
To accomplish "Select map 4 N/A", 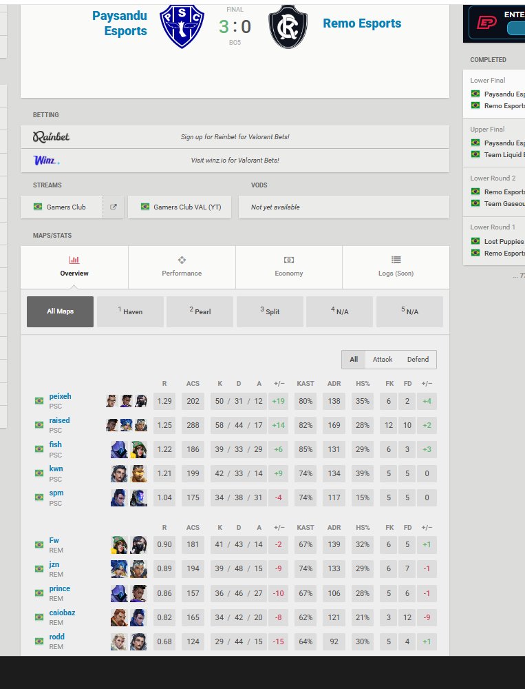I will pyautogui.click(x=339, y=311).
